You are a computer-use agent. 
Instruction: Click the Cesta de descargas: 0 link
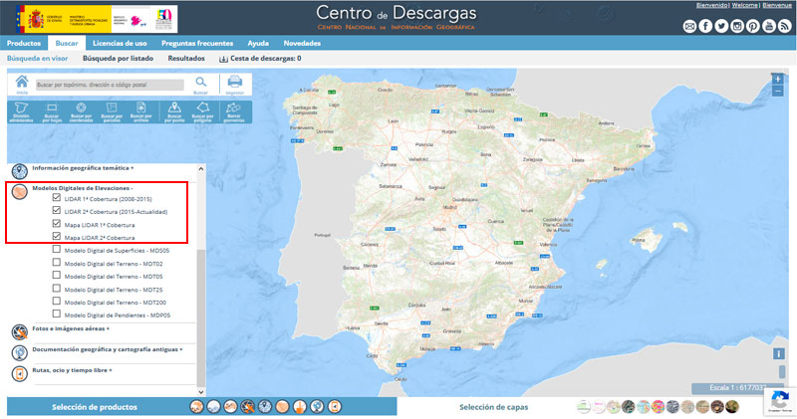tap(265, 59)
